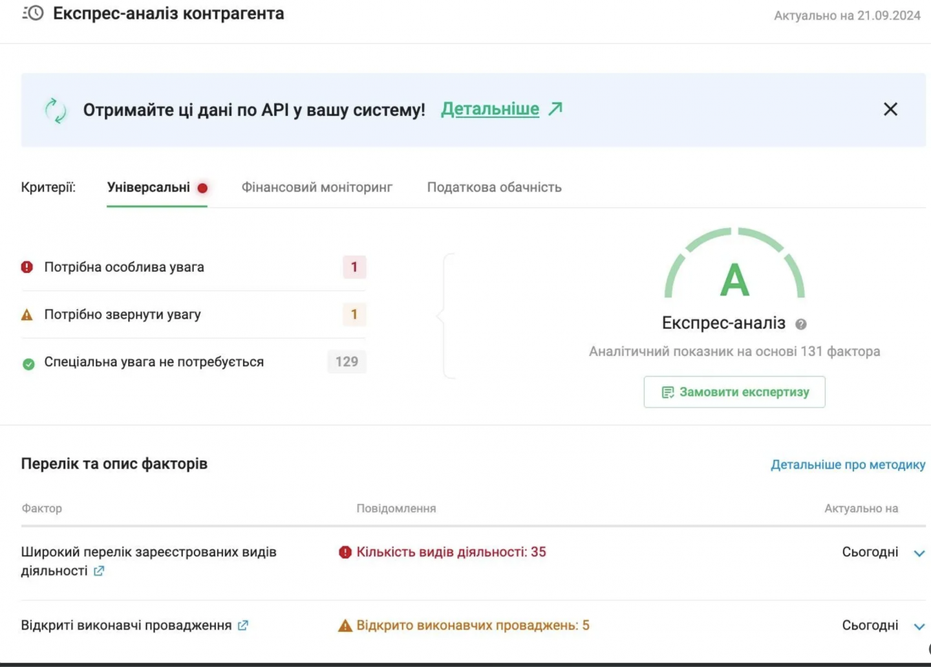Switch to Податкова обачність tab

(494, 188)
